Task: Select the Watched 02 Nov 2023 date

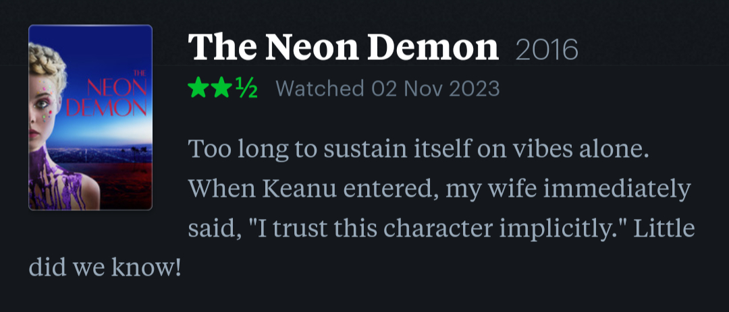Action: (387, 88)
